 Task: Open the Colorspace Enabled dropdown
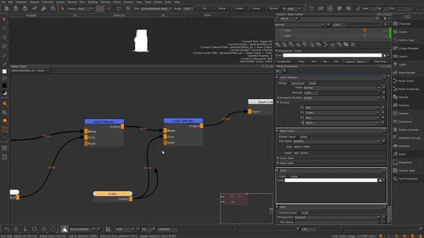pyautogui.click(x=342, y=98)
